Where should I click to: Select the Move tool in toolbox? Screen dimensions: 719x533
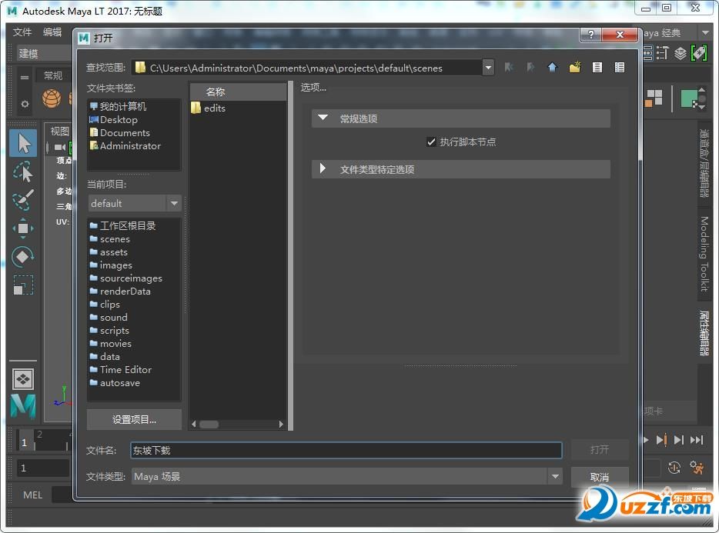tap(23, 228)
